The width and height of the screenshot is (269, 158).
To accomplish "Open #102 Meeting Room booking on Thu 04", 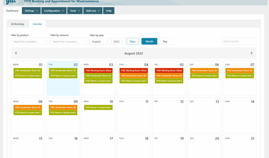I will [134, 70].
